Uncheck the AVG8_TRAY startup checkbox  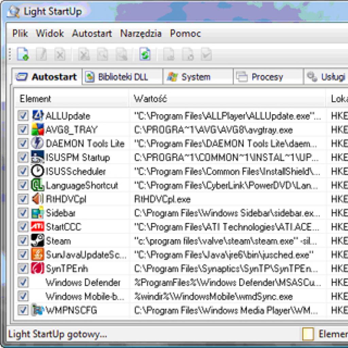[x=23, y=129]
